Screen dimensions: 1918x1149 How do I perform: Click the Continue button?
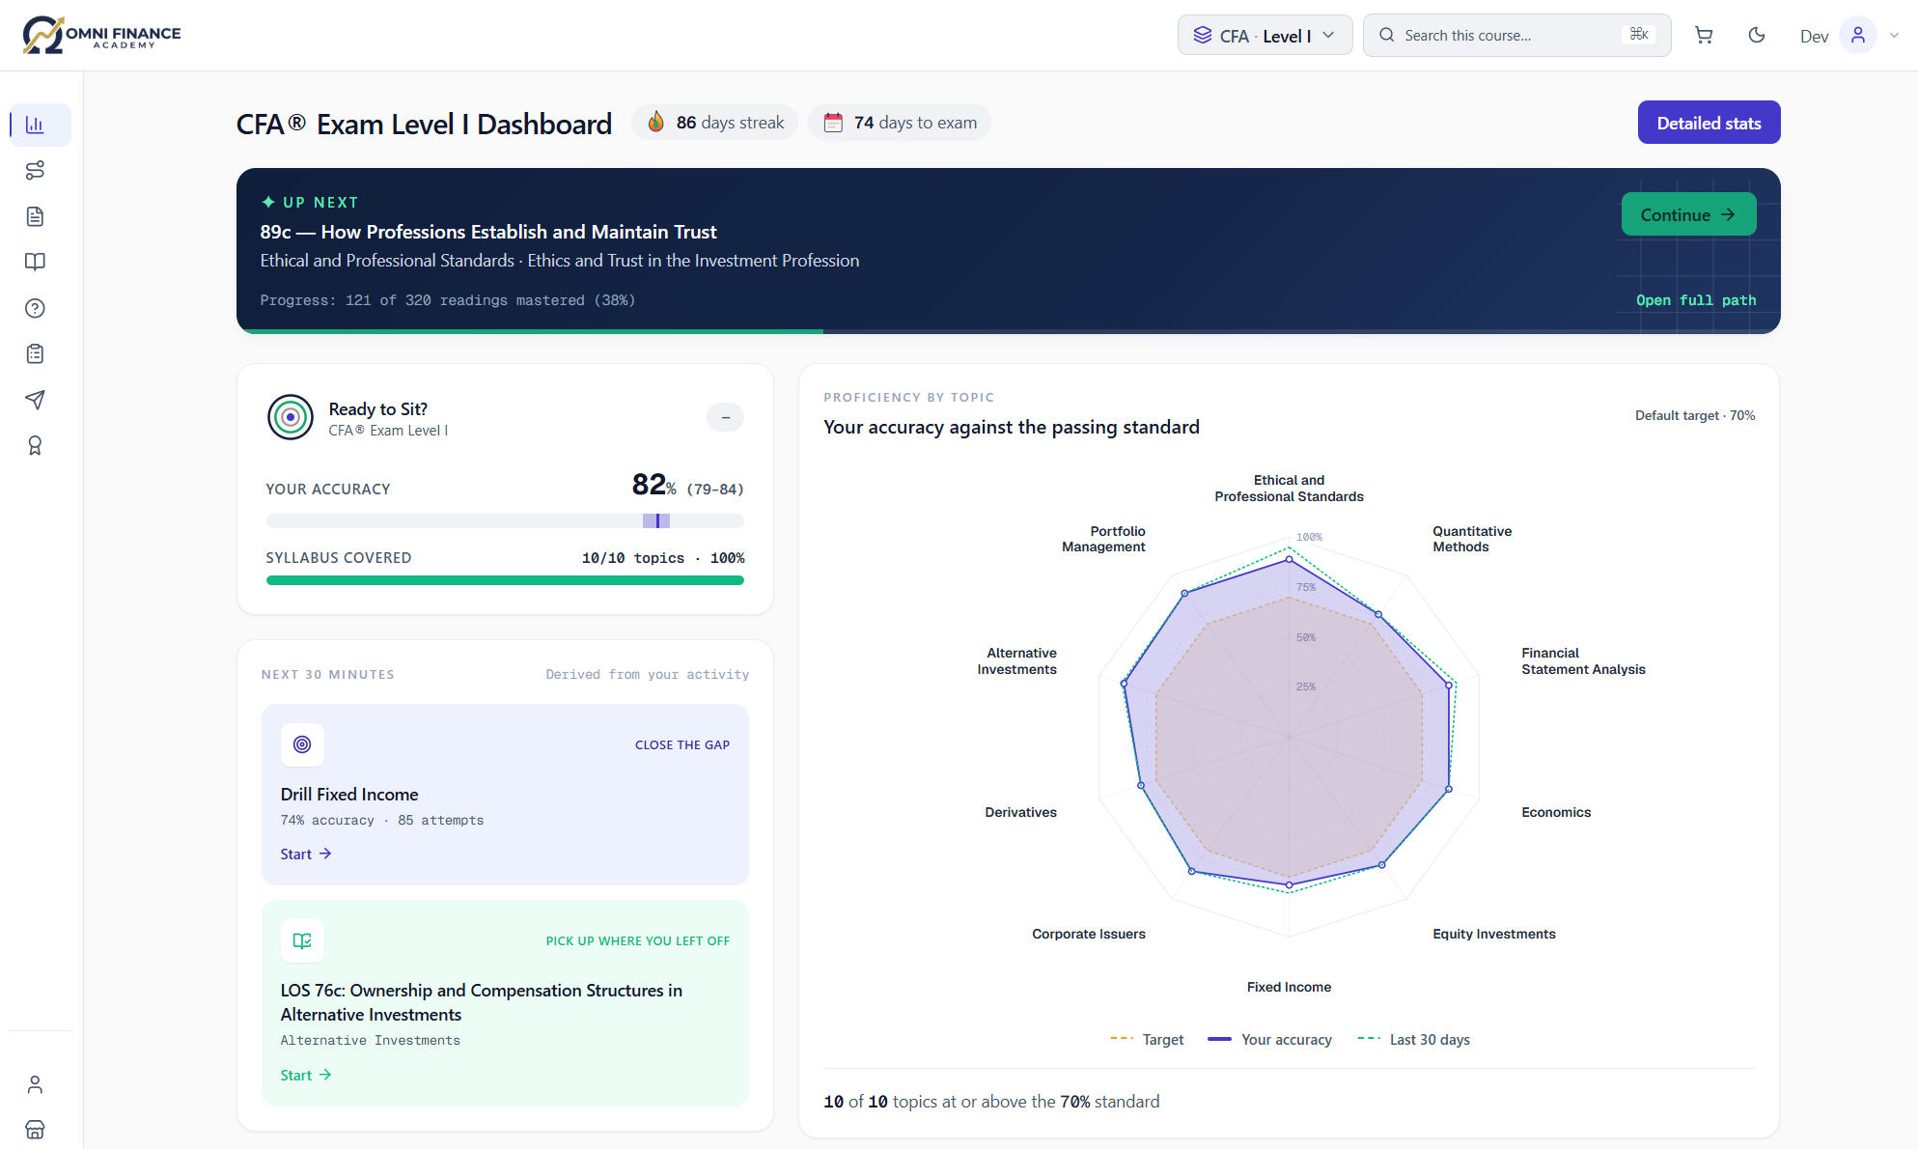[x=1688, y=214]
